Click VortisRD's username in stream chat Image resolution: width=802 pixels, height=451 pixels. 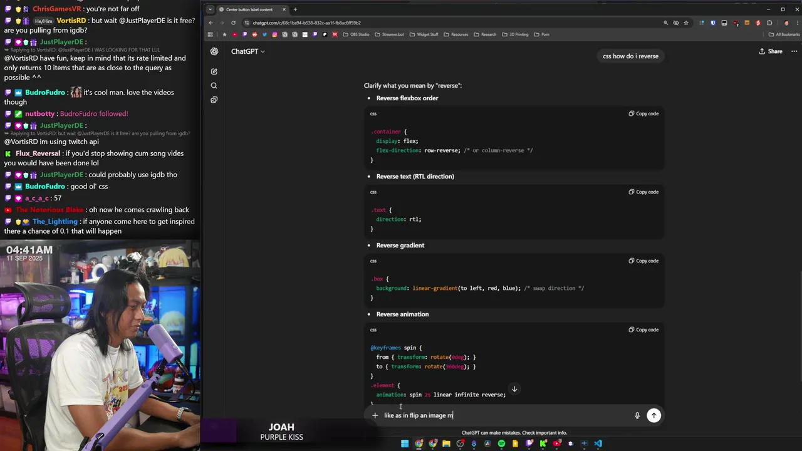(71, 20)
